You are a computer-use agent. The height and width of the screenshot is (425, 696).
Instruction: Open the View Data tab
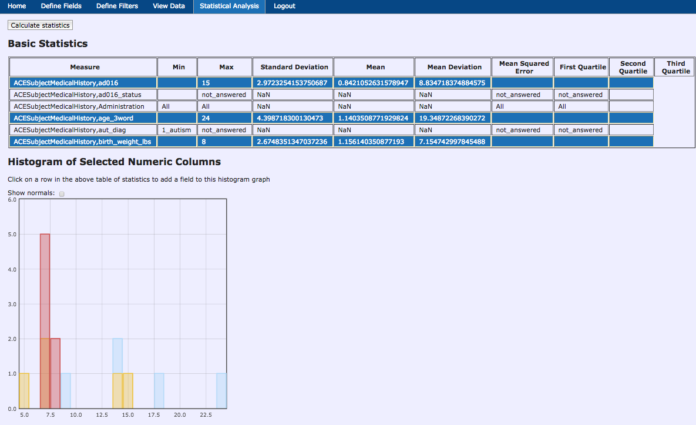(169, 6)
